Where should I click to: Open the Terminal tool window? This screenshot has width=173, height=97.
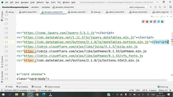click(36, 87)
